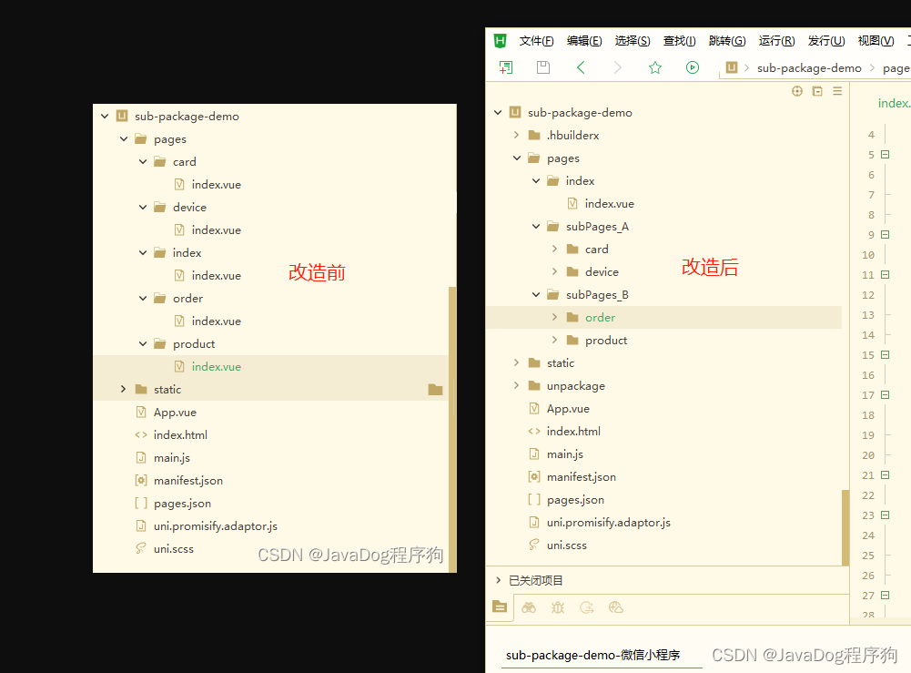The width and height of the screenshot is (911, 673).
Task: Select the search binoculars icon in the bottom panel
Action: coord(529,607)
